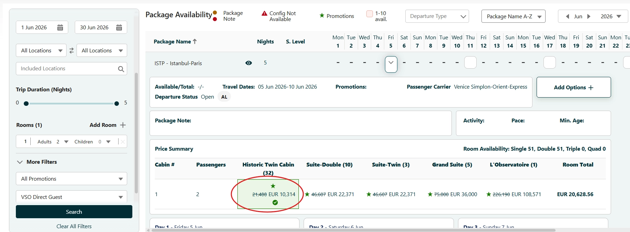This screenshot has height=232, width=630.
Task: Select the Thu 11 June availability box
Action: click(x=470, y=63)
